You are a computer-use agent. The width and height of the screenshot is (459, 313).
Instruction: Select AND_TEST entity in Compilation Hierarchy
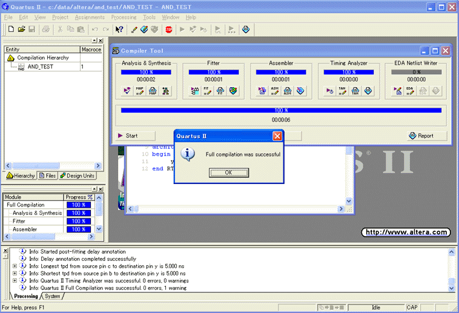(40, 67)
